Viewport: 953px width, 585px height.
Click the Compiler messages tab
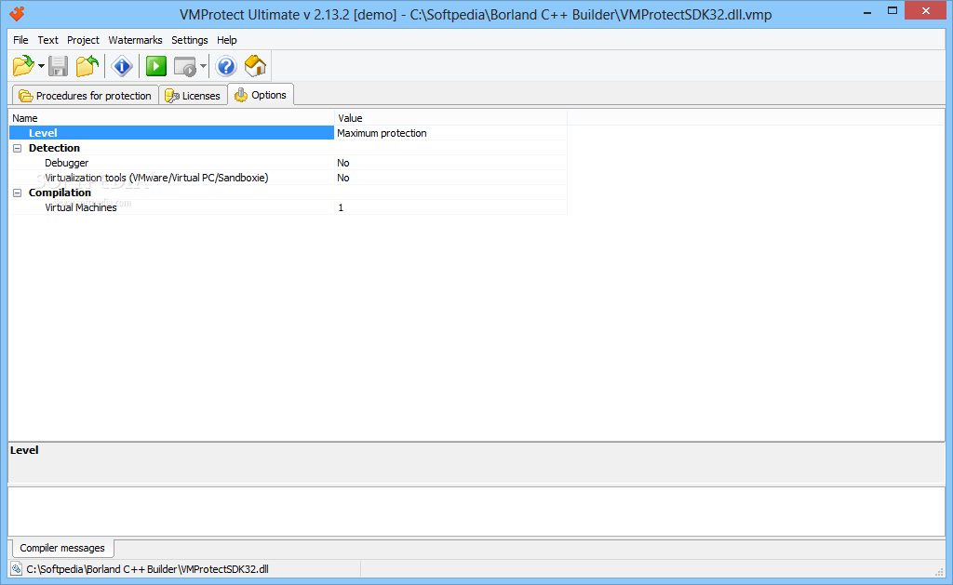click(62, 548)
